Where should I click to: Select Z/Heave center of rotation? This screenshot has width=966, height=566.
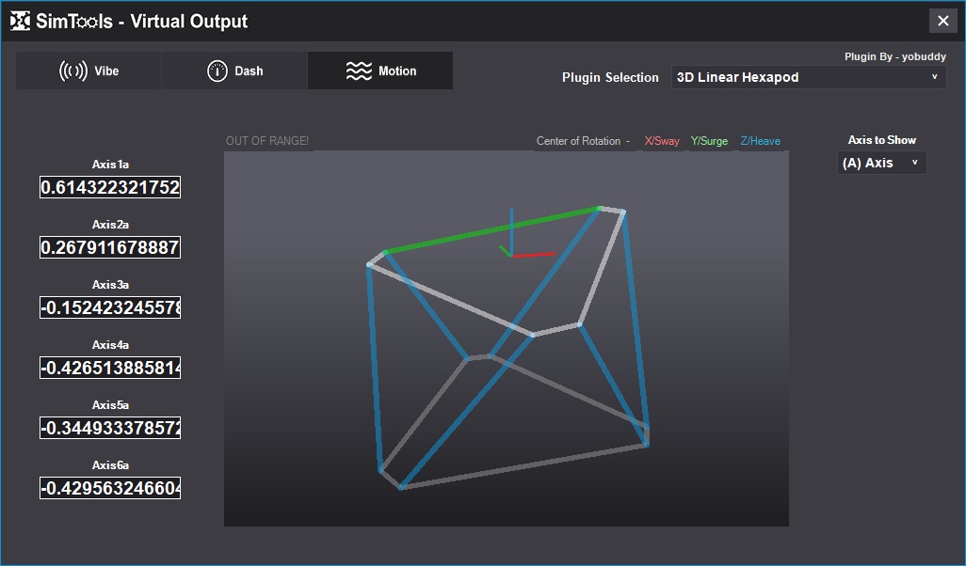(x=760, y=141)
